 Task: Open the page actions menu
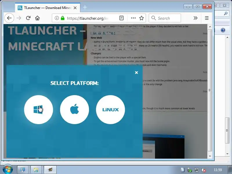pos(133,18)
